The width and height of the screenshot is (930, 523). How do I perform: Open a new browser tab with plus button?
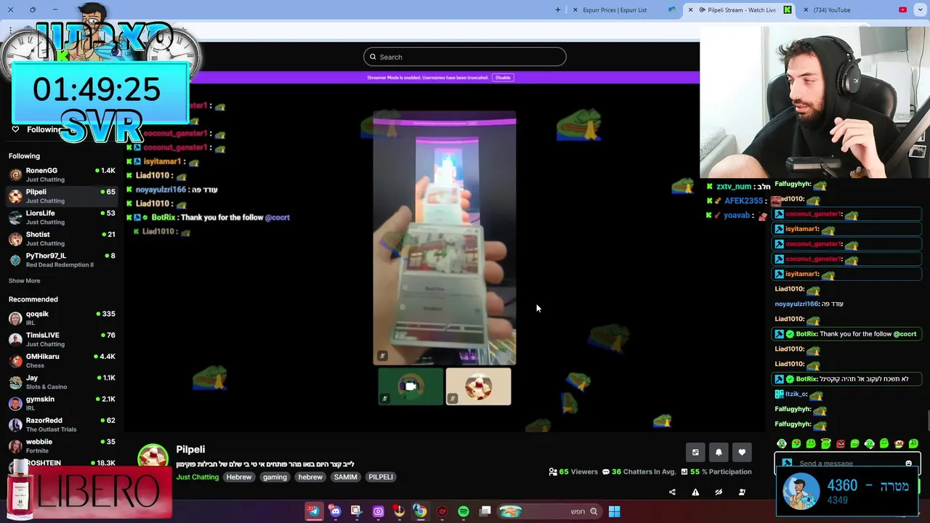tap(558, 10)
